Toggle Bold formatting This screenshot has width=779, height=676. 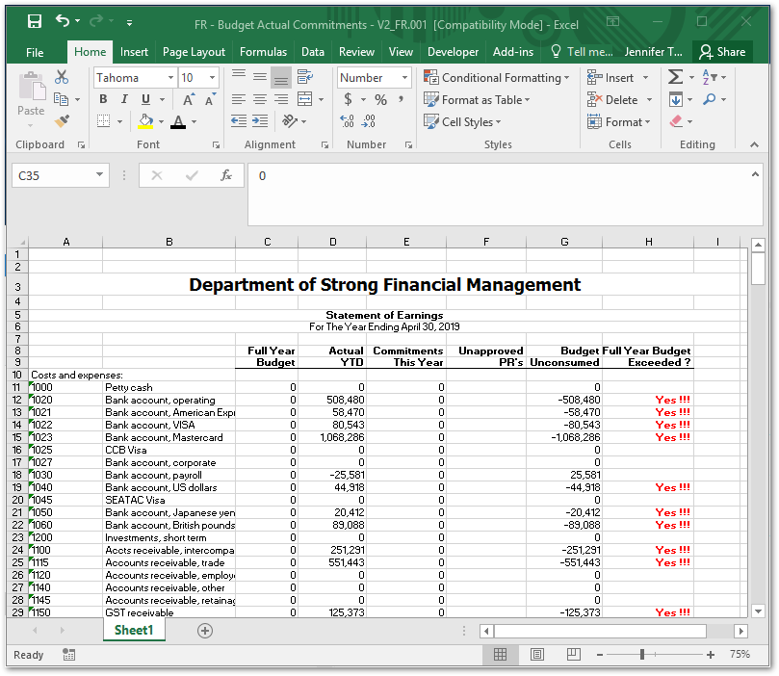(x=103, y=99)
